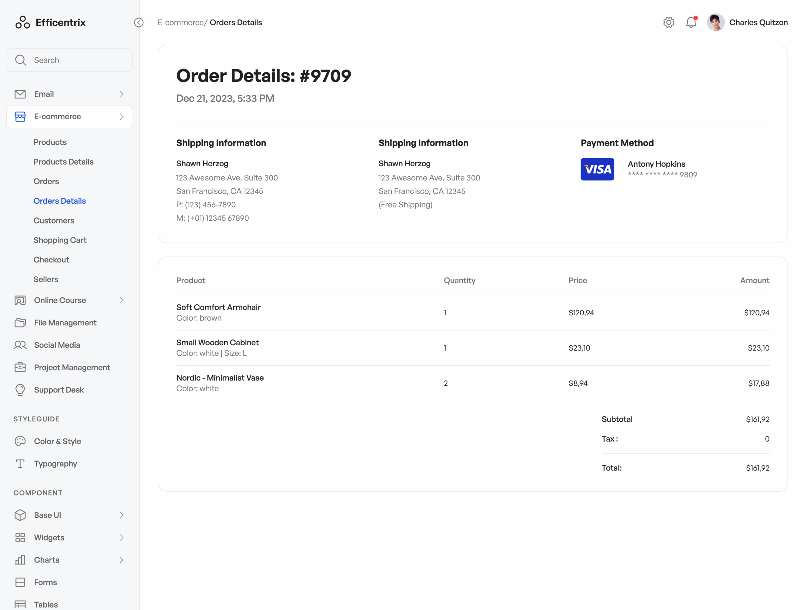
Task: Collapse the sidebar with the left chevron
Action: pos(139,23)
